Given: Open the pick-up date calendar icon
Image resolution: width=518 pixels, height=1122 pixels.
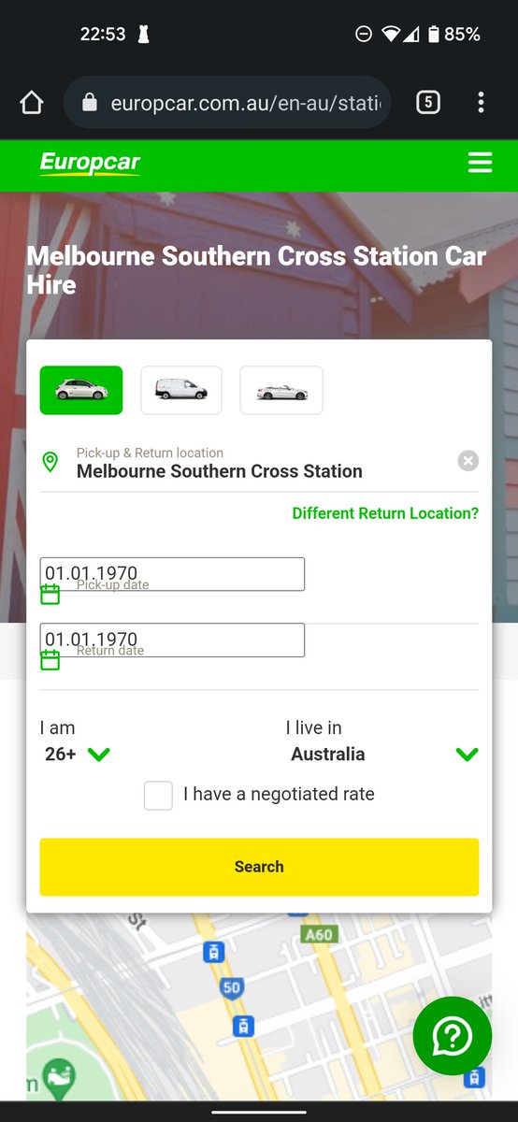Looking at the screenshot, I should tap(50, 594).
